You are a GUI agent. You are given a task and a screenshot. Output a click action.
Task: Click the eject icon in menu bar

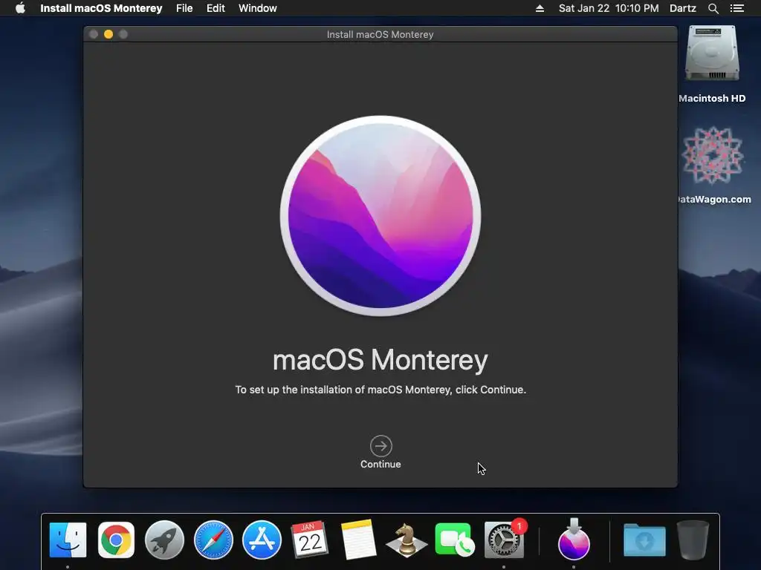pyautogui.click(x=540, y=8)
